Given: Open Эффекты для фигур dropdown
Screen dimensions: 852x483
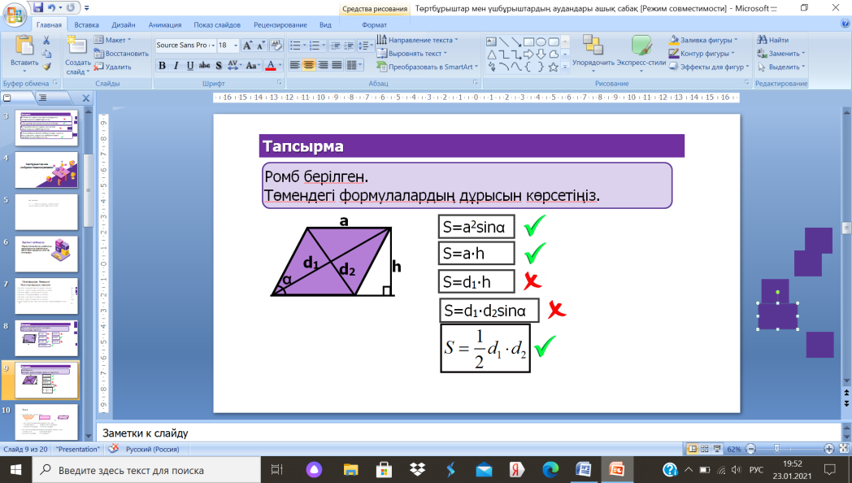Looking at the screenshot, I should 709,67.
